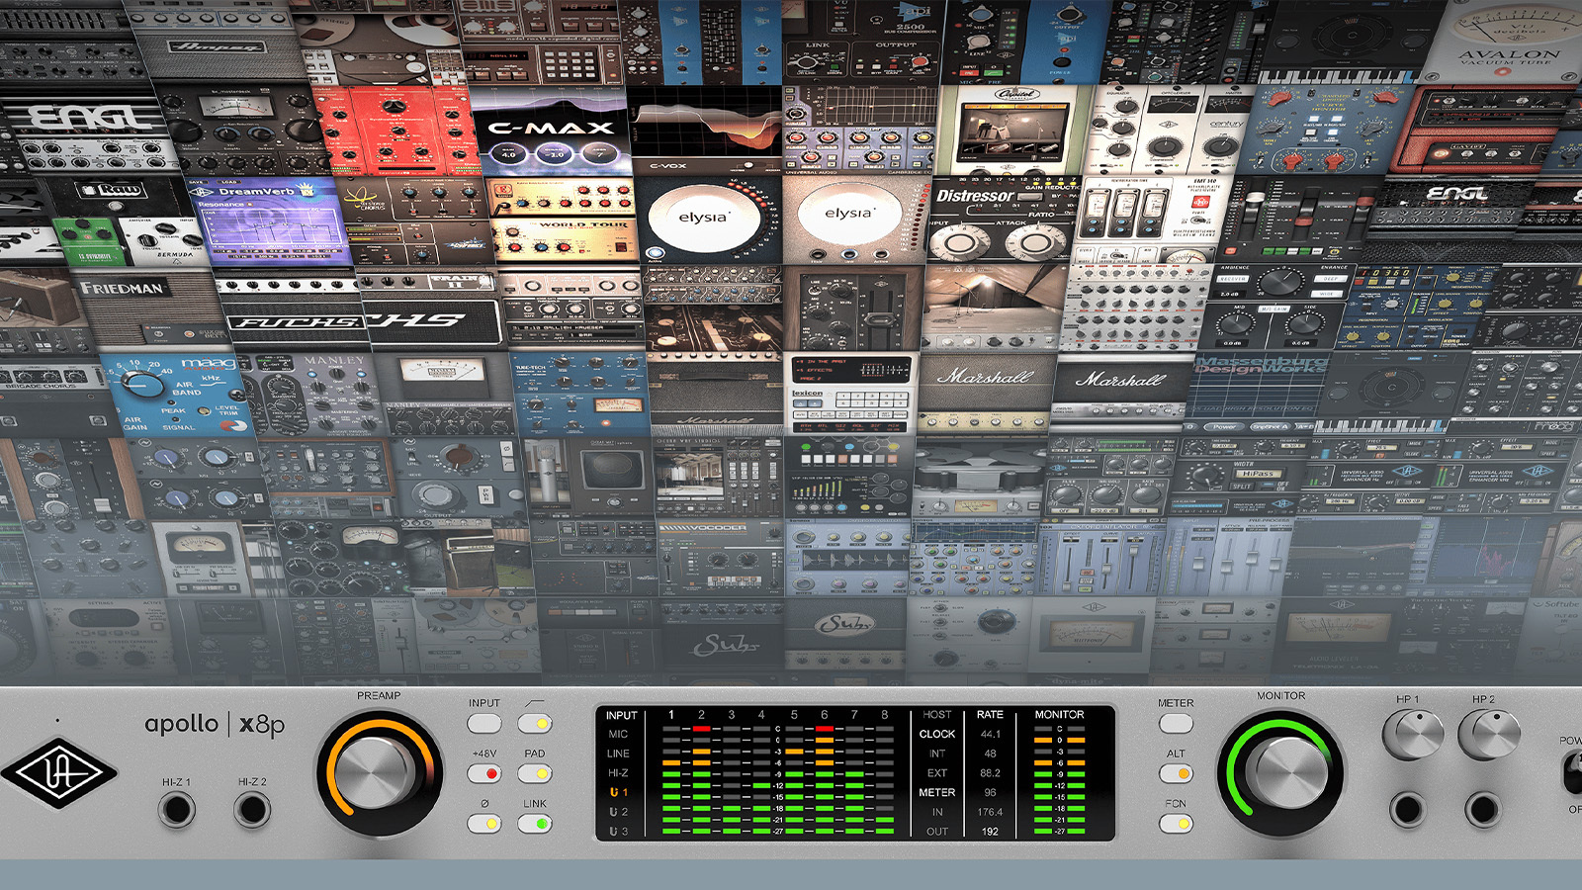Open the Lexicon reverb plugin thumbnail
Screen dimensions: 1582x890
click(851, 394)
